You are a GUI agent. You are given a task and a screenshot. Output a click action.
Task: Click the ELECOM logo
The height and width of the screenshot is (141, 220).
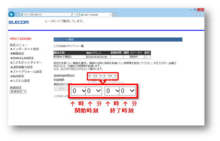coord(19,22)
